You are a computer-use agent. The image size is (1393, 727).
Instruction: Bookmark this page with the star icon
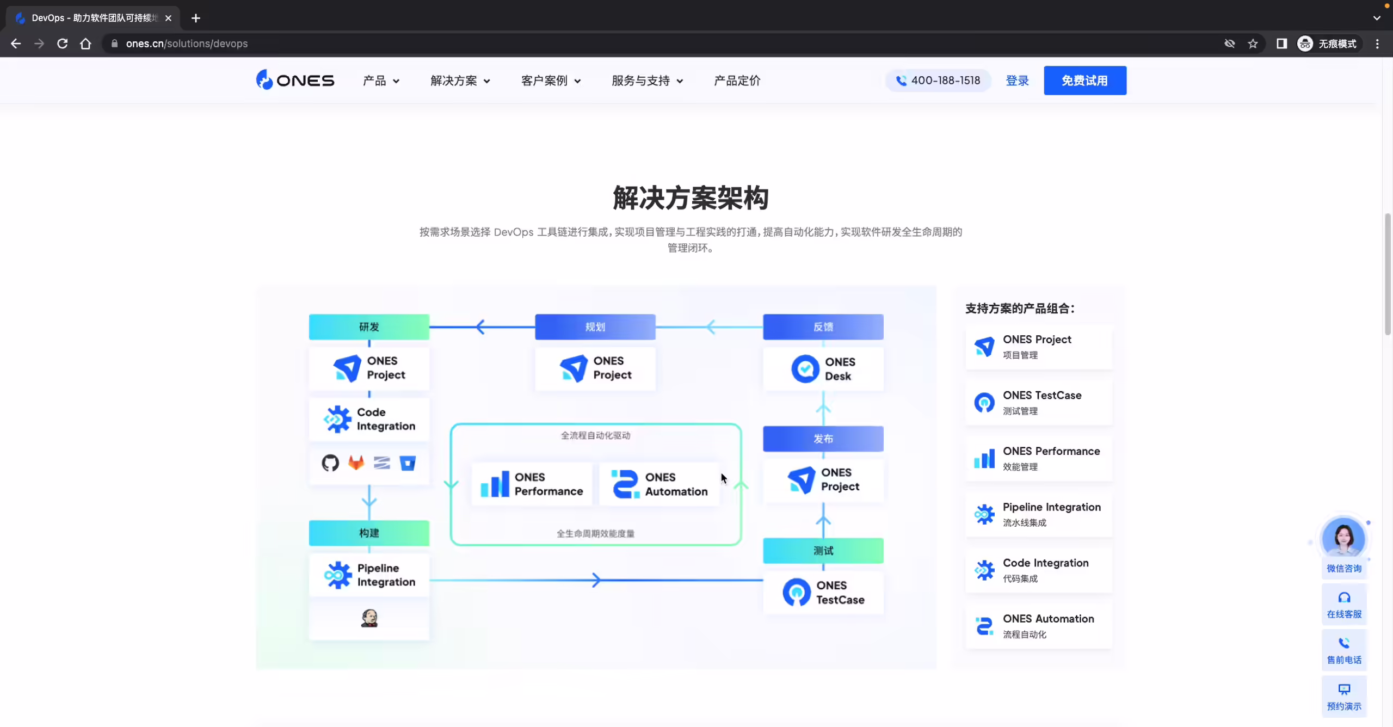1253,44
